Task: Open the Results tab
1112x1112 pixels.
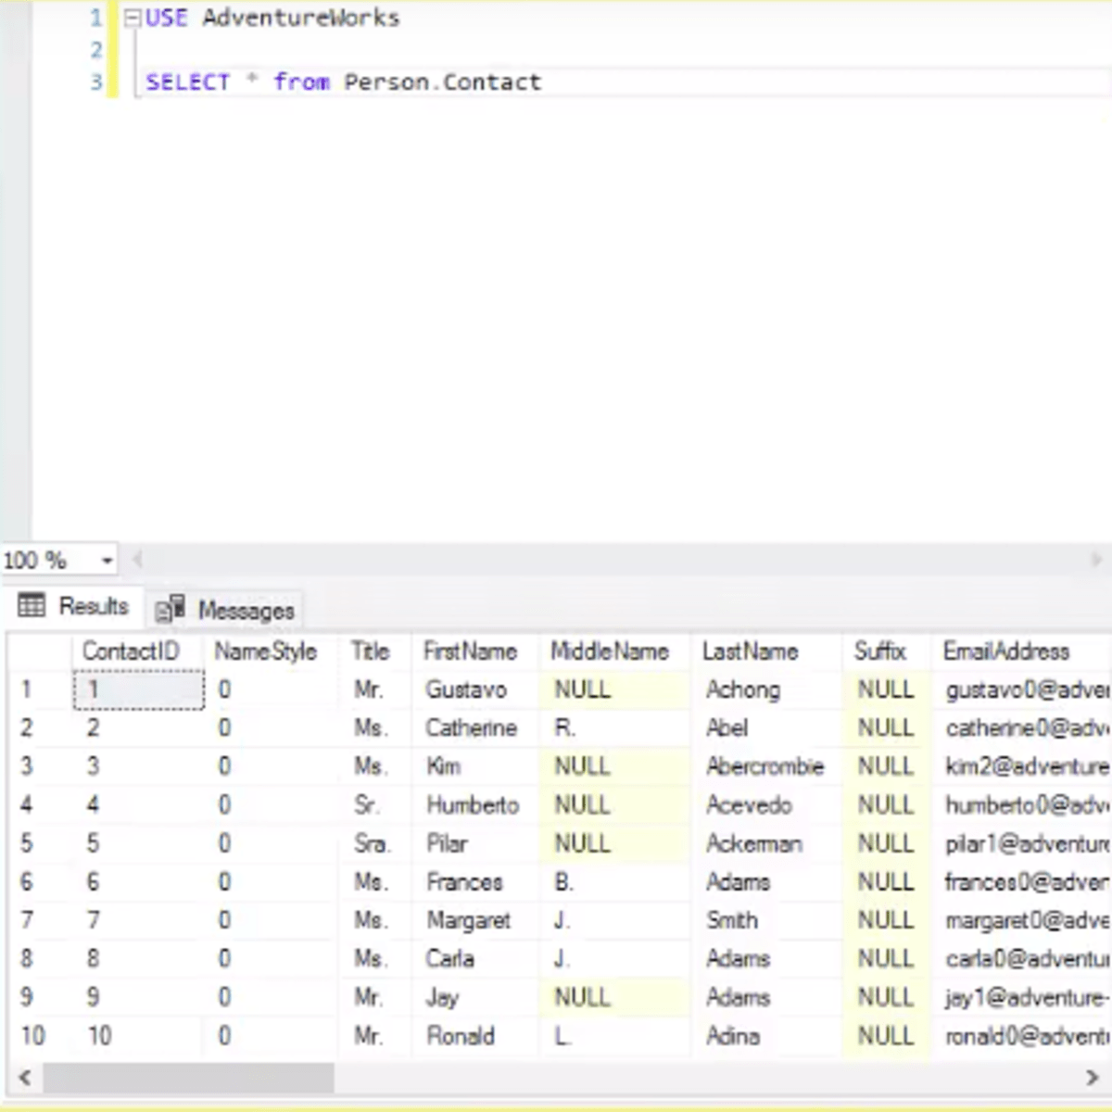Action: click(x=74, y=607)
